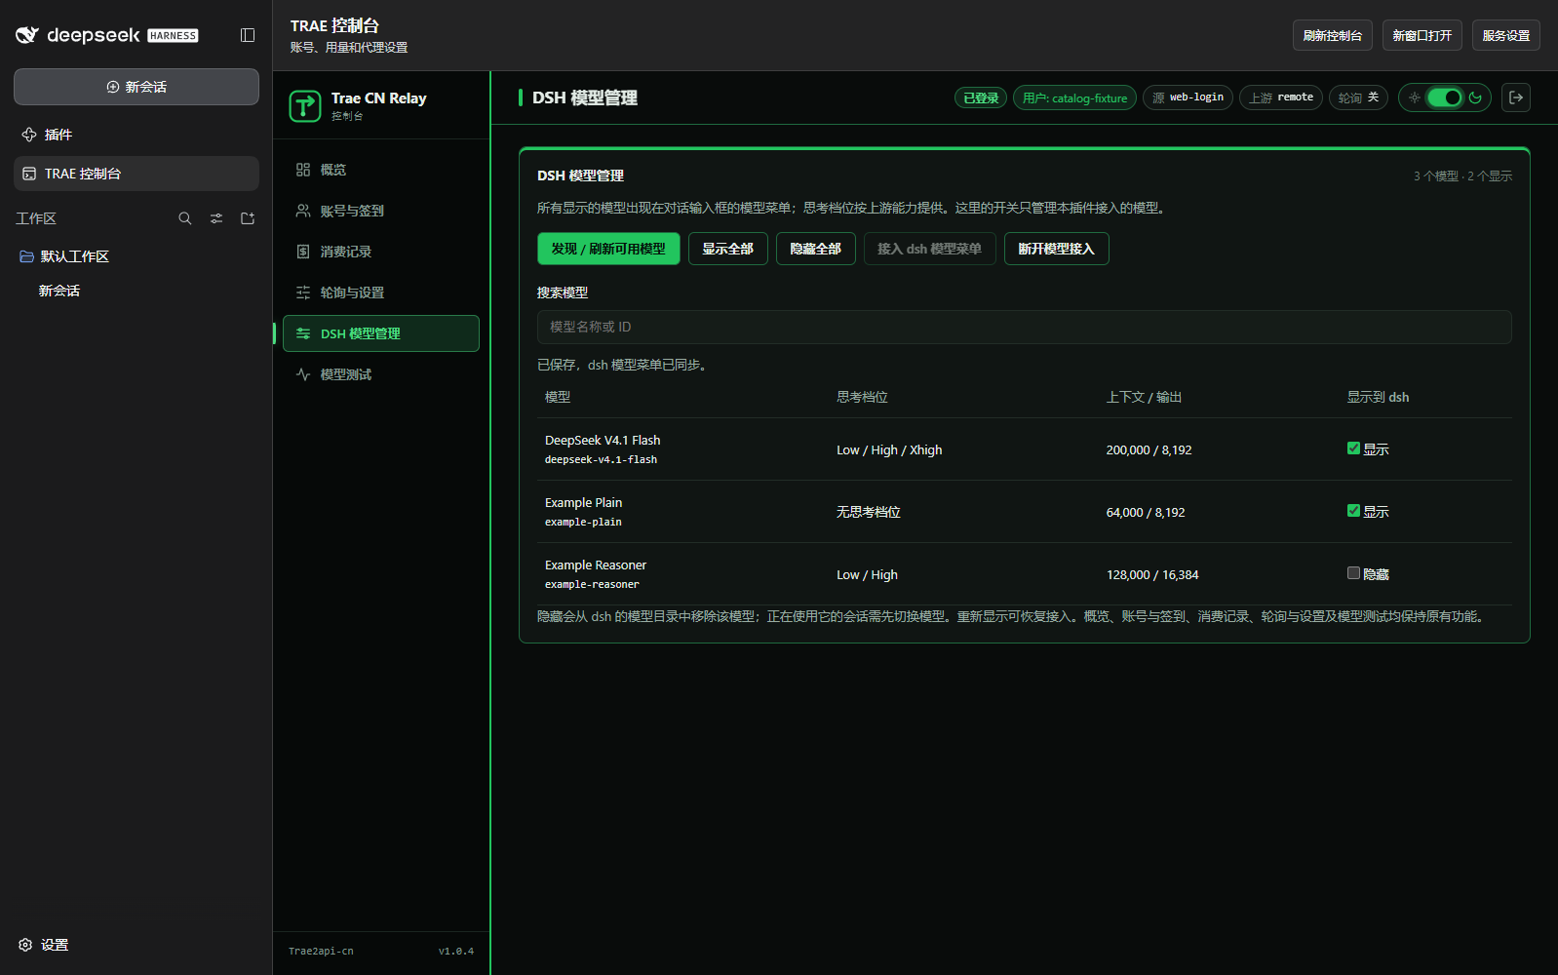Click 隐藏全部 hide all button

816,249
